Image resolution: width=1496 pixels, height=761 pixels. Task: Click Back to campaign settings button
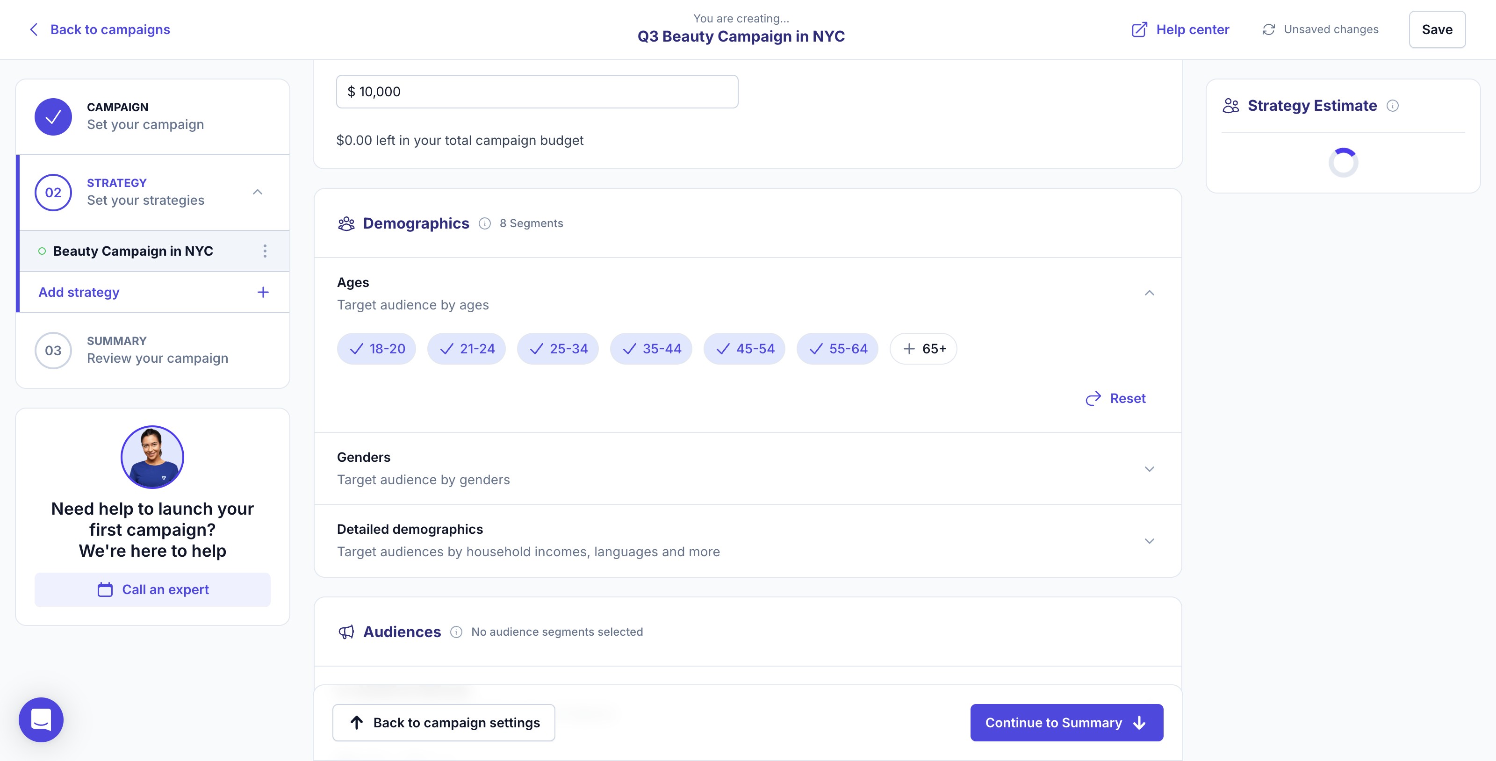tap(444, 723)
